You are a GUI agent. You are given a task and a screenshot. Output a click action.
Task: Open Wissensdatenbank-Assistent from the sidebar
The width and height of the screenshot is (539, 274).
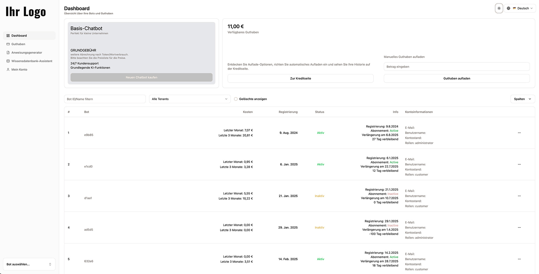point(32,61)
